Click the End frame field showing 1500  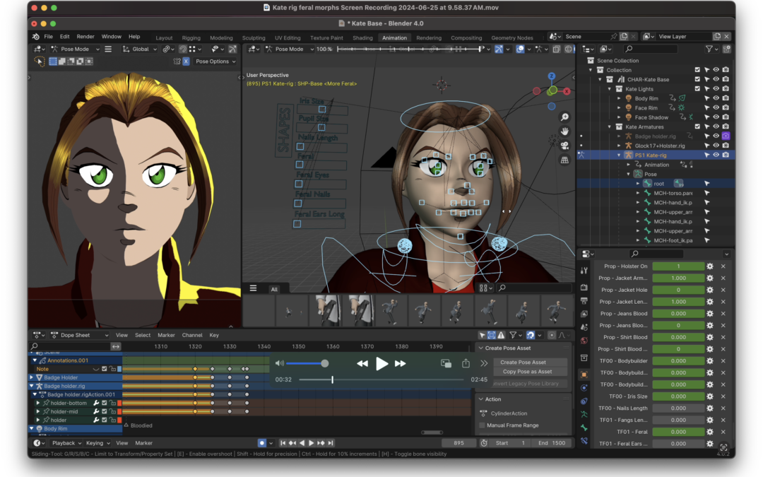552,443
